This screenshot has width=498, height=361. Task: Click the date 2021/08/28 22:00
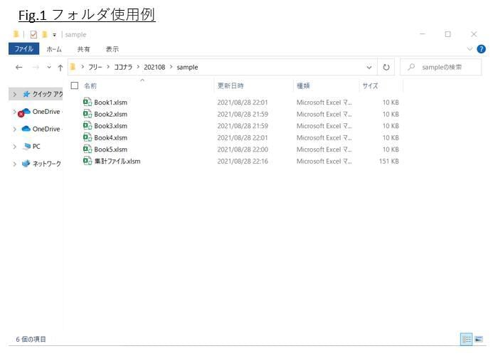[243, 150]
